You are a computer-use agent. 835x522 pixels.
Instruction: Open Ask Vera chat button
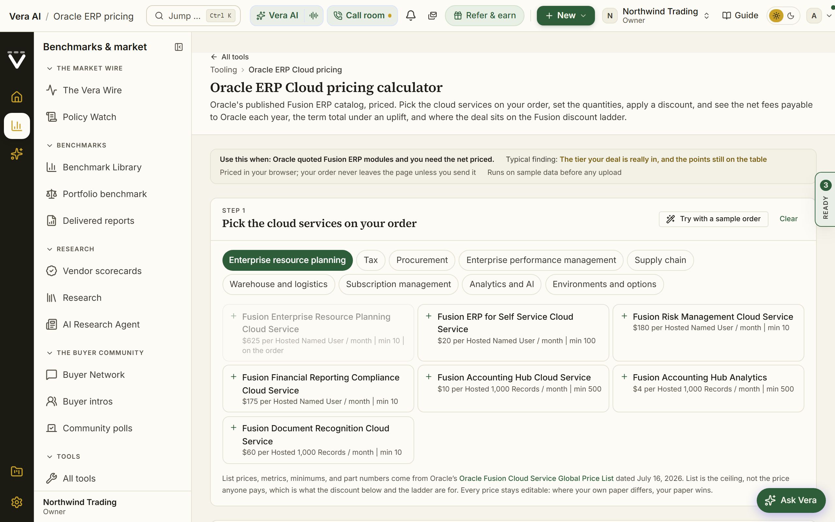click(x=791, y=500)
